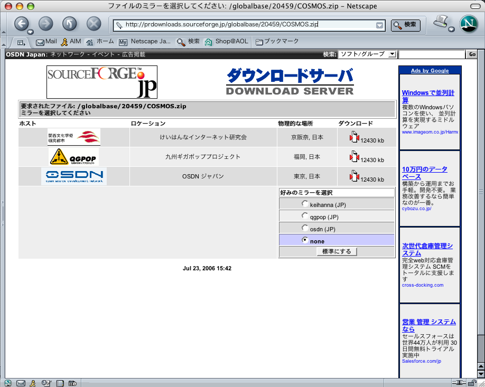Viewport: 485px width, 387px height.
Task: Reload the page with the Reload button
Action: pyautogui.click(x=70, y=23)
